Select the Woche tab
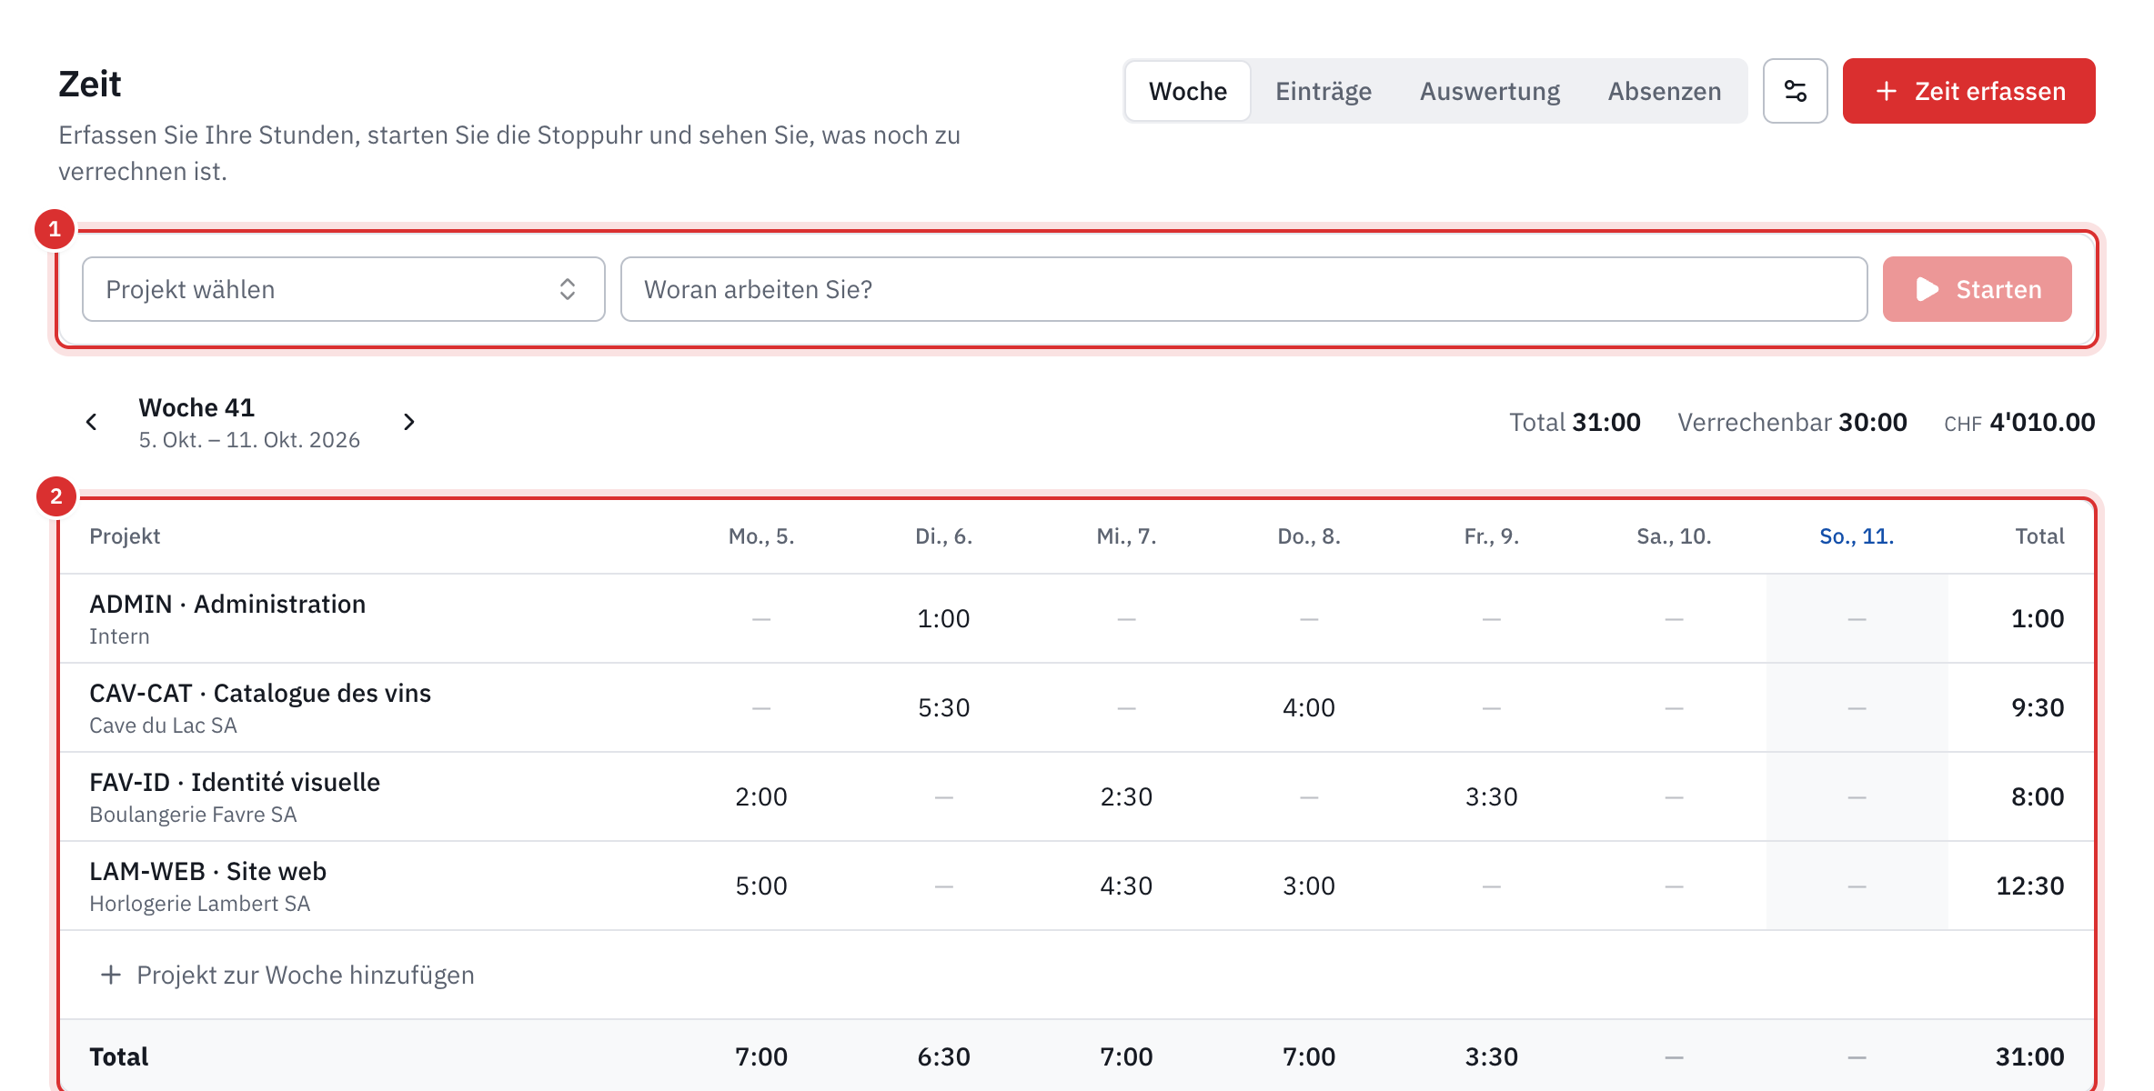Screen dimensions: 2154x1091 pyautogui.click(x=1187, y=91)
